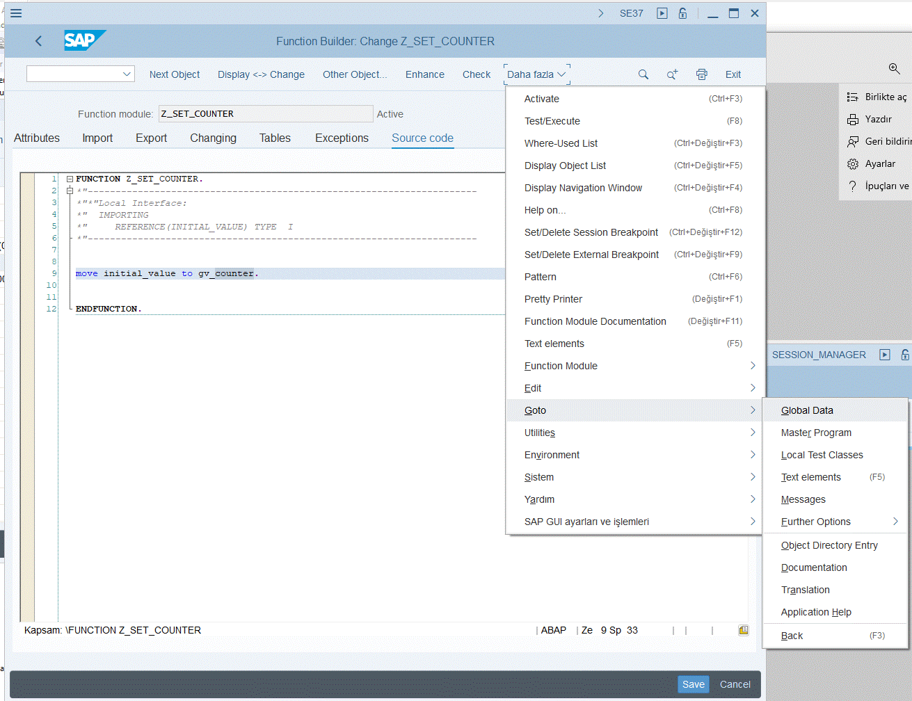Click Yazdır printer icon in background panel
The width and height of the screenshot is (912, 701).
coord(853,119)
